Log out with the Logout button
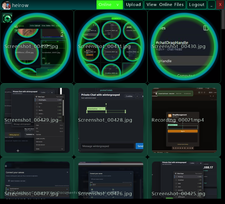The image size is (225, 204). 197,5
